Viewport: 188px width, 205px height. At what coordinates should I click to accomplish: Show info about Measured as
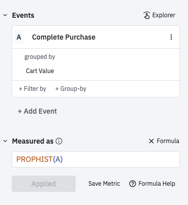[x=59, y=141]
